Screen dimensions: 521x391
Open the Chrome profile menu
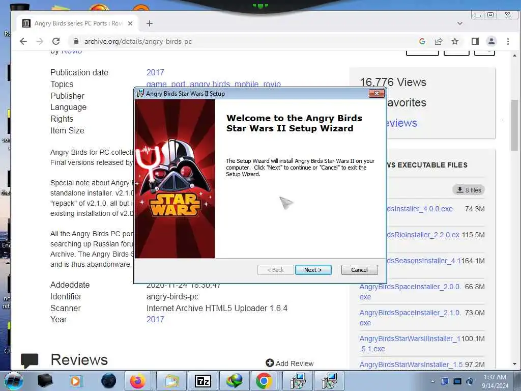[491, 41]
